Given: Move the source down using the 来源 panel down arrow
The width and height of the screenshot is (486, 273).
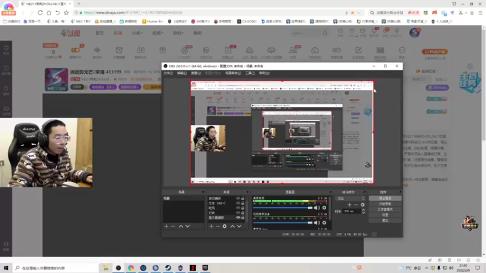Looking at the screenshot, I should (239, 226).
